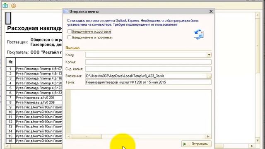The height and width of the screenshot is (149, 265).
Task: Click the green calculator icon in top toolbar
Action: click(5, 5)
